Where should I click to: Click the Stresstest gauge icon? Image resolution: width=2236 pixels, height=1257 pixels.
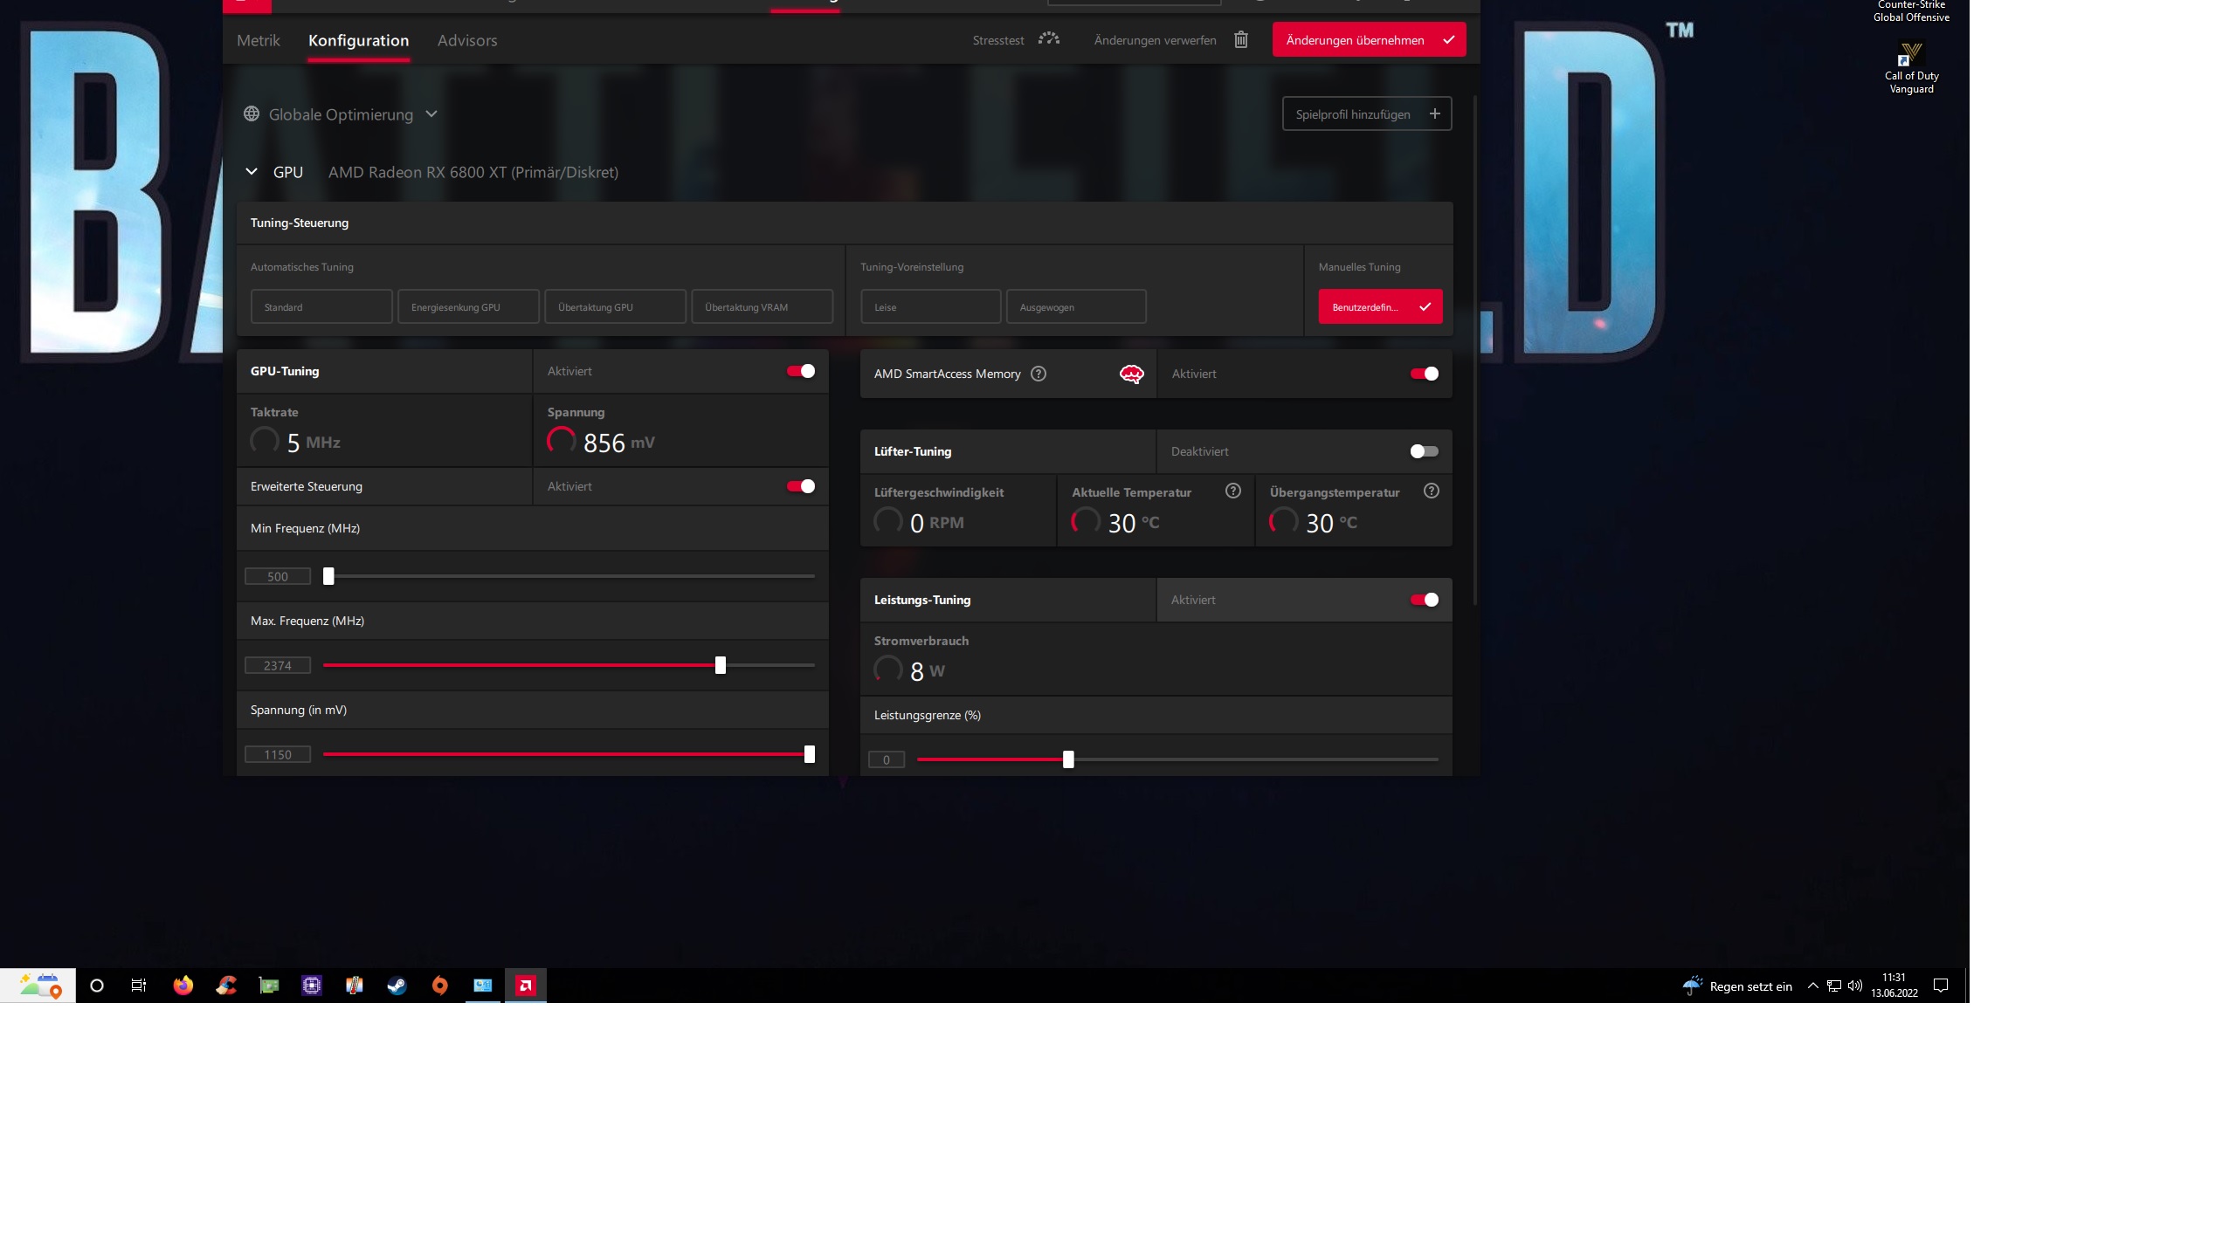click(1048, 39)
